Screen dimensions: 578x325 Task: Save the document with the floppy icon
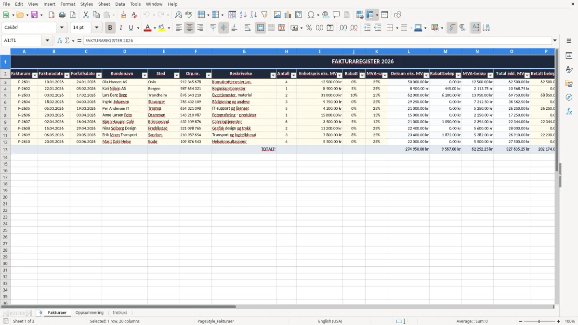pyautogui.click(x=34, y=15)
